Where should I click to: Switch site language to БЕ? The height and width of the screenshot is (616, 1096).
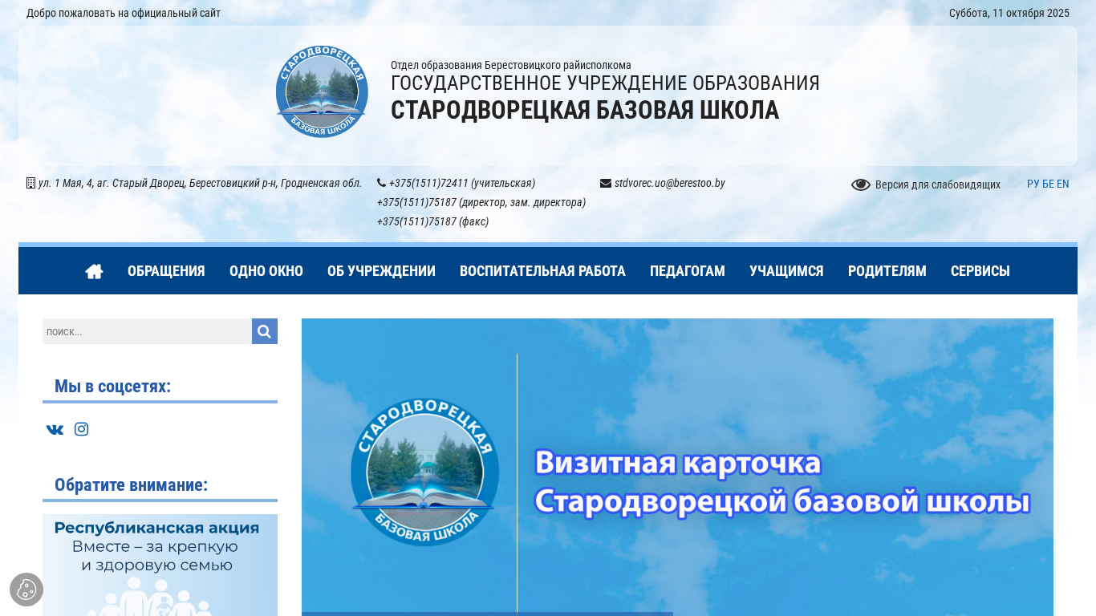pos(1048,184)
